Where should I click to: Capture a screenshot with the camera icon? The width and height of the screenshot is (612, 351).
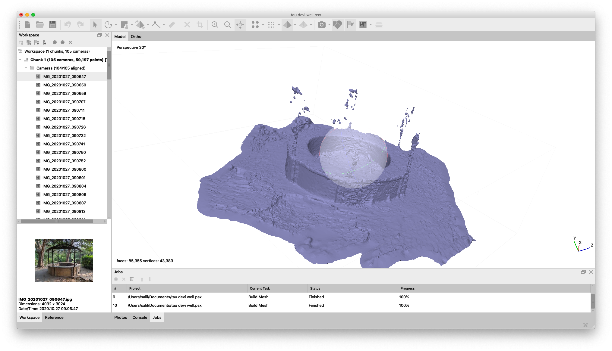coord(321,25)
